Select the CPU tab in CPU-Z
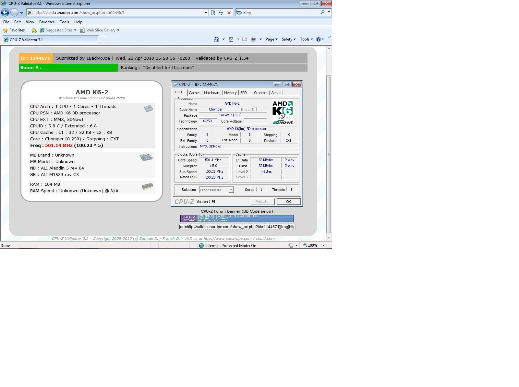The height and width of the screenshot is (387, 519). point(179,92)
